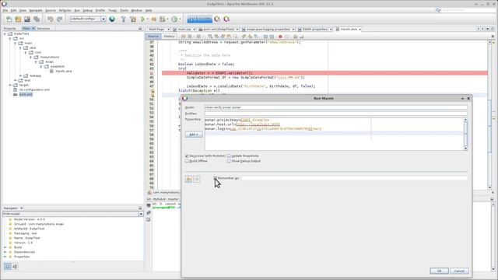Screen dimensions: 498x280
Task: Select pom.xml in the Files tree
Action: pos(26,94)
